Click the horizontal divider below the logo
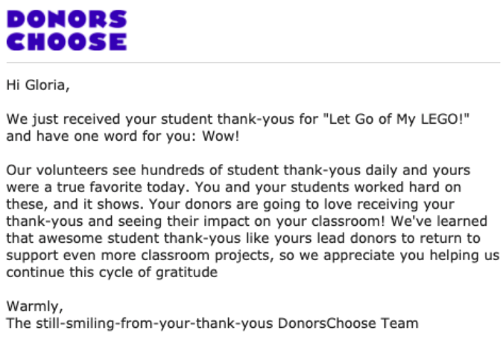Image resolution: width=503 pixels, height=339 pixels. point(253,63)
